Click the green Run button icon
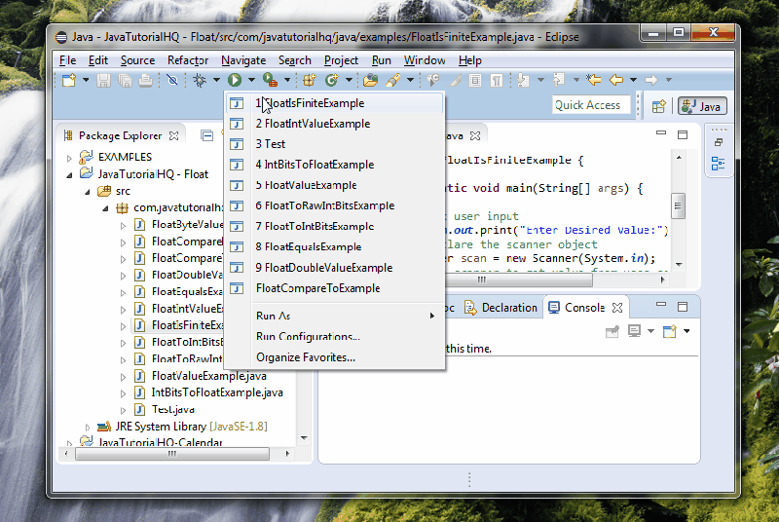 pyautogui.click(x=235, y=80)
